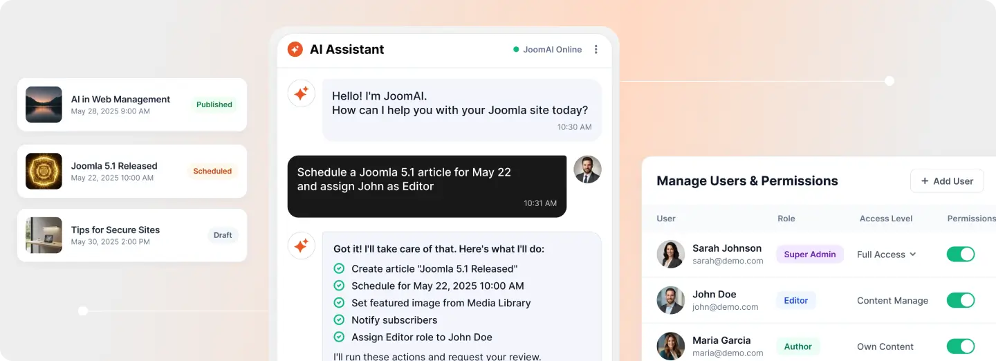Click Sarah Johnson's profile photo
This screenshot has height=361, width=996.
click(x=670, y=254)
